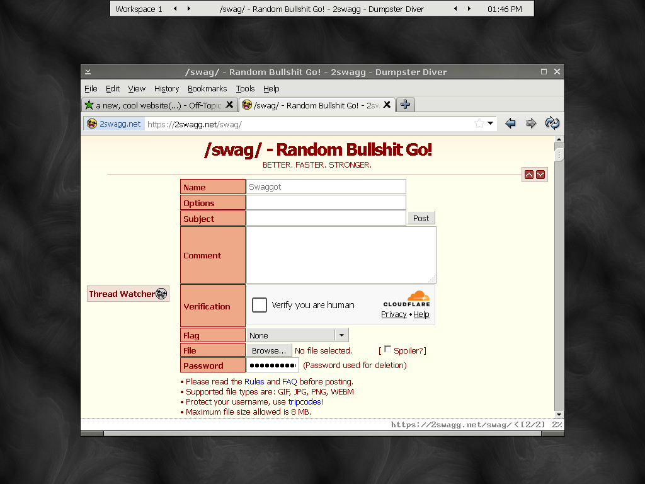Open the Tools menu

[x=246, y=88]
